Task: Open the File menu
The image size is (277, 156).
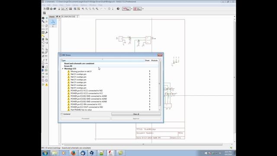Action: point(44,5)
